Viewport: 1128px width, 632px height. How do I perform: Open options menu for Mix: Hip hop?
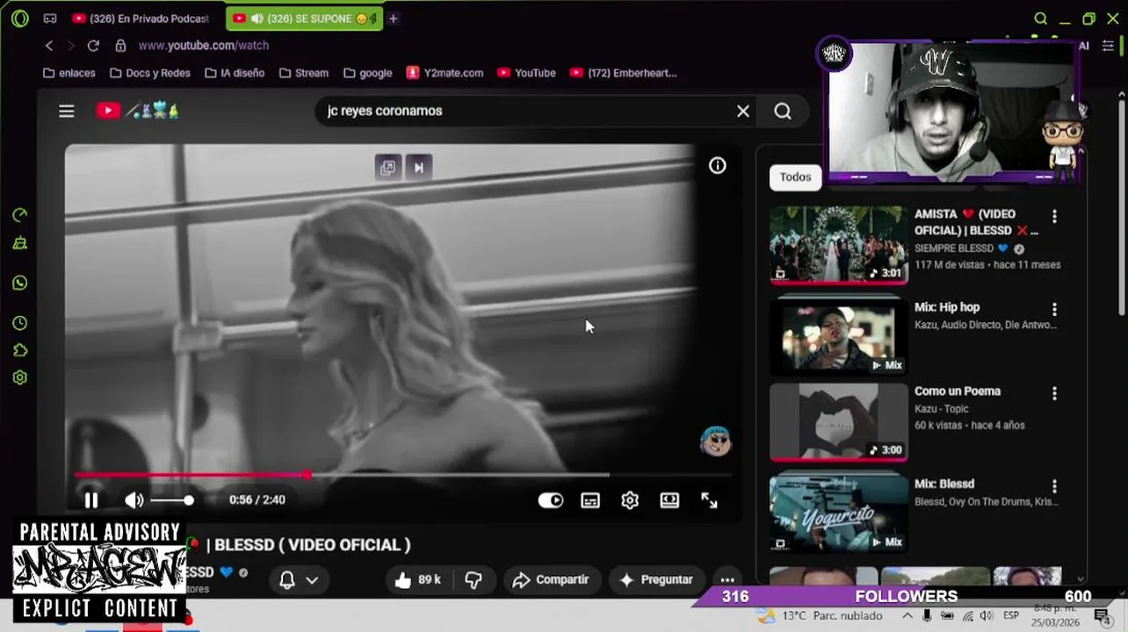coord(1054,309)
